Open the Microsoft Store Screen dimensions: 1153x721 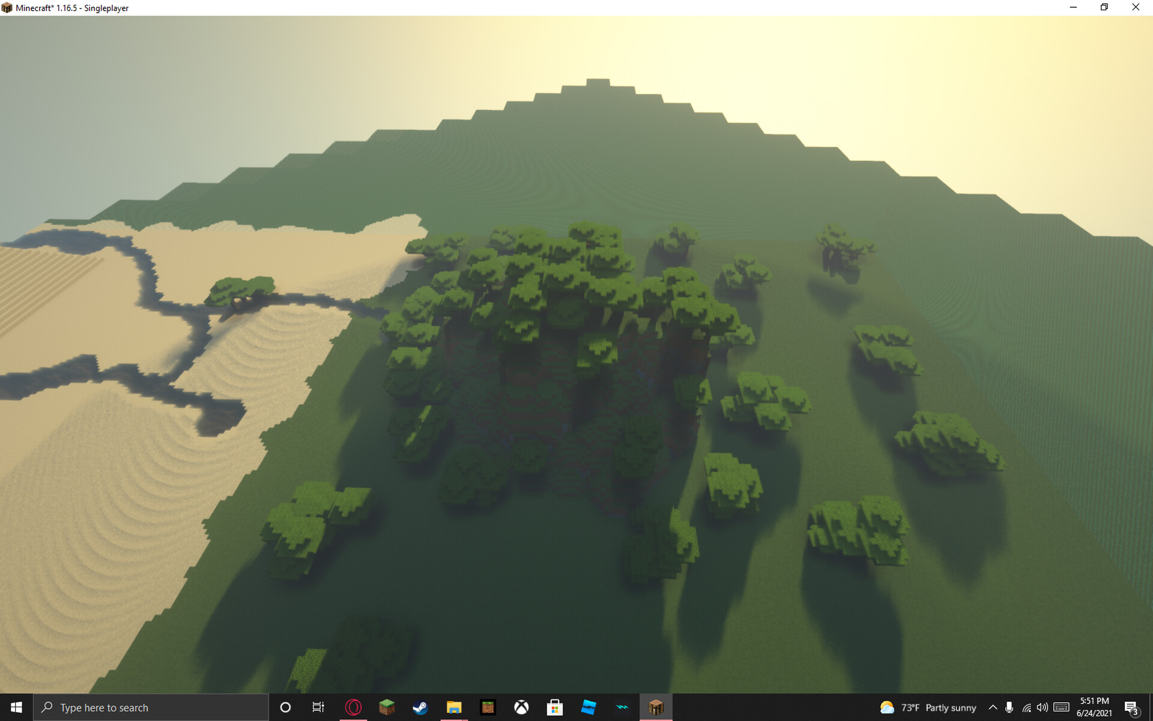click(555, 707)
